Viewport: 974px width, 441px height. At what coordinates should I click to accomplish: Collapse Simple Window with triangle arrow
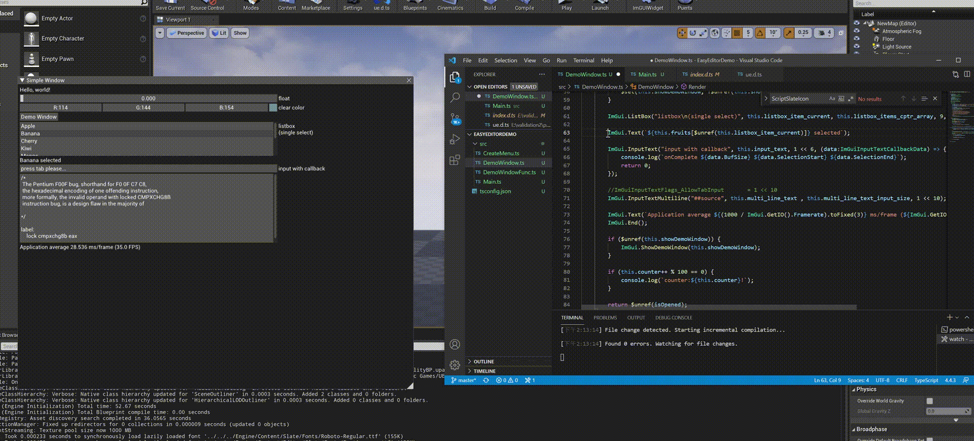pos(22,80)
